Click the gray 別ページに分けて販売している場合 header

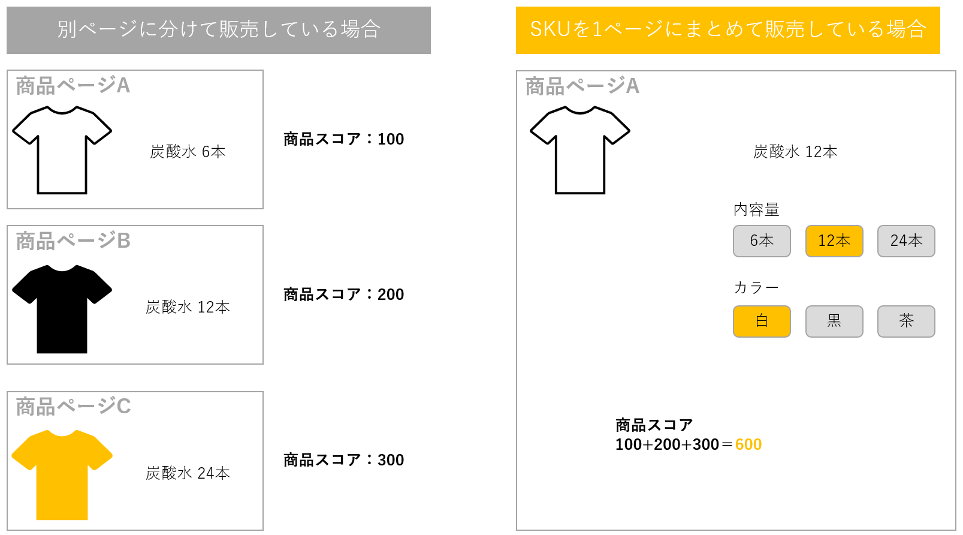tap(219, 30)
